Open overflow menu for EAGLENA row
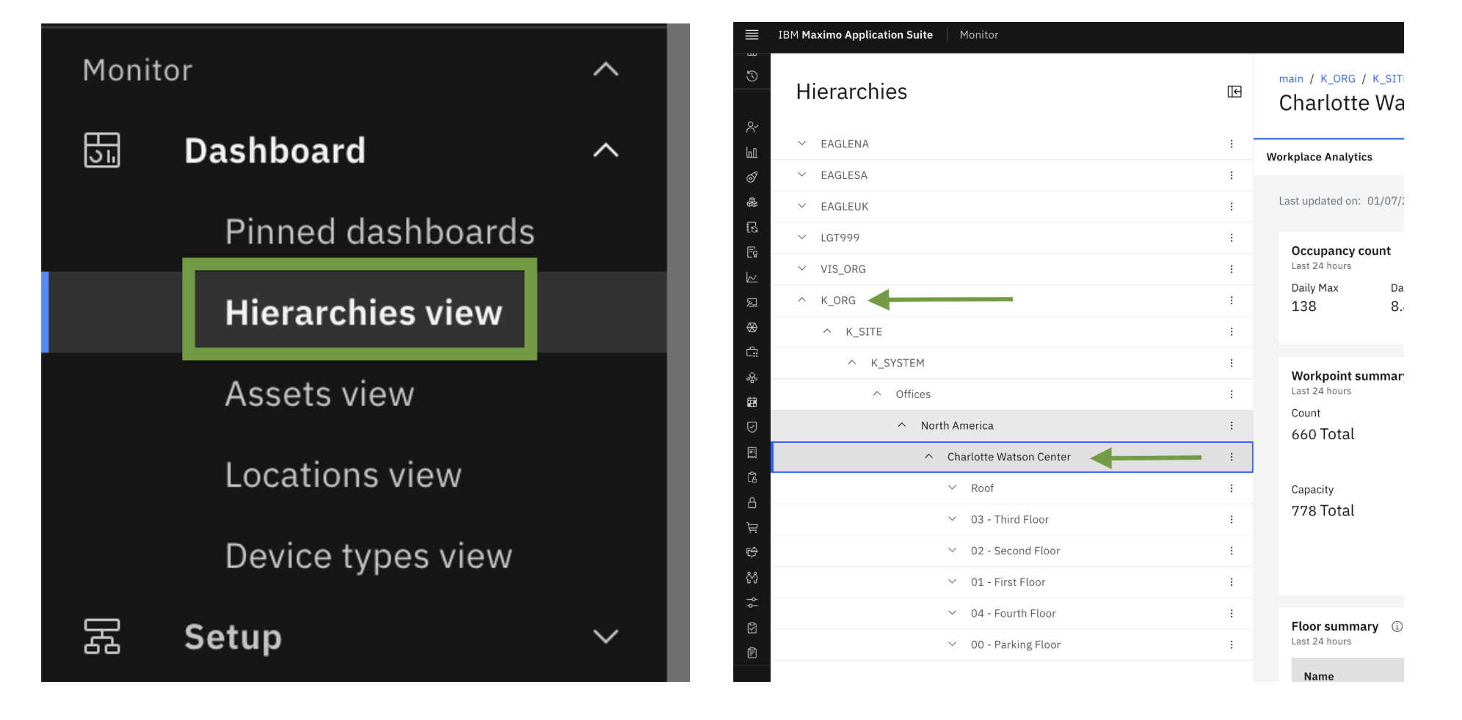Image resolution: width=1462 pixels, height=720 pixels. click(1232, 144)
